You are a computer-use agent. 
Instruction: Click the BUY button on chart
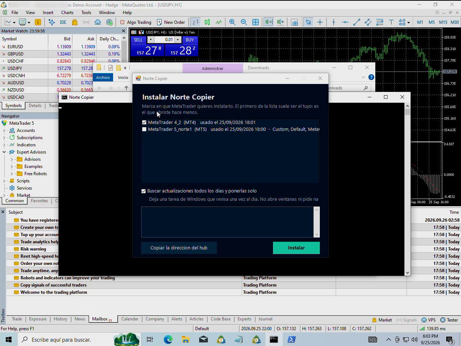tap(190, 40)
